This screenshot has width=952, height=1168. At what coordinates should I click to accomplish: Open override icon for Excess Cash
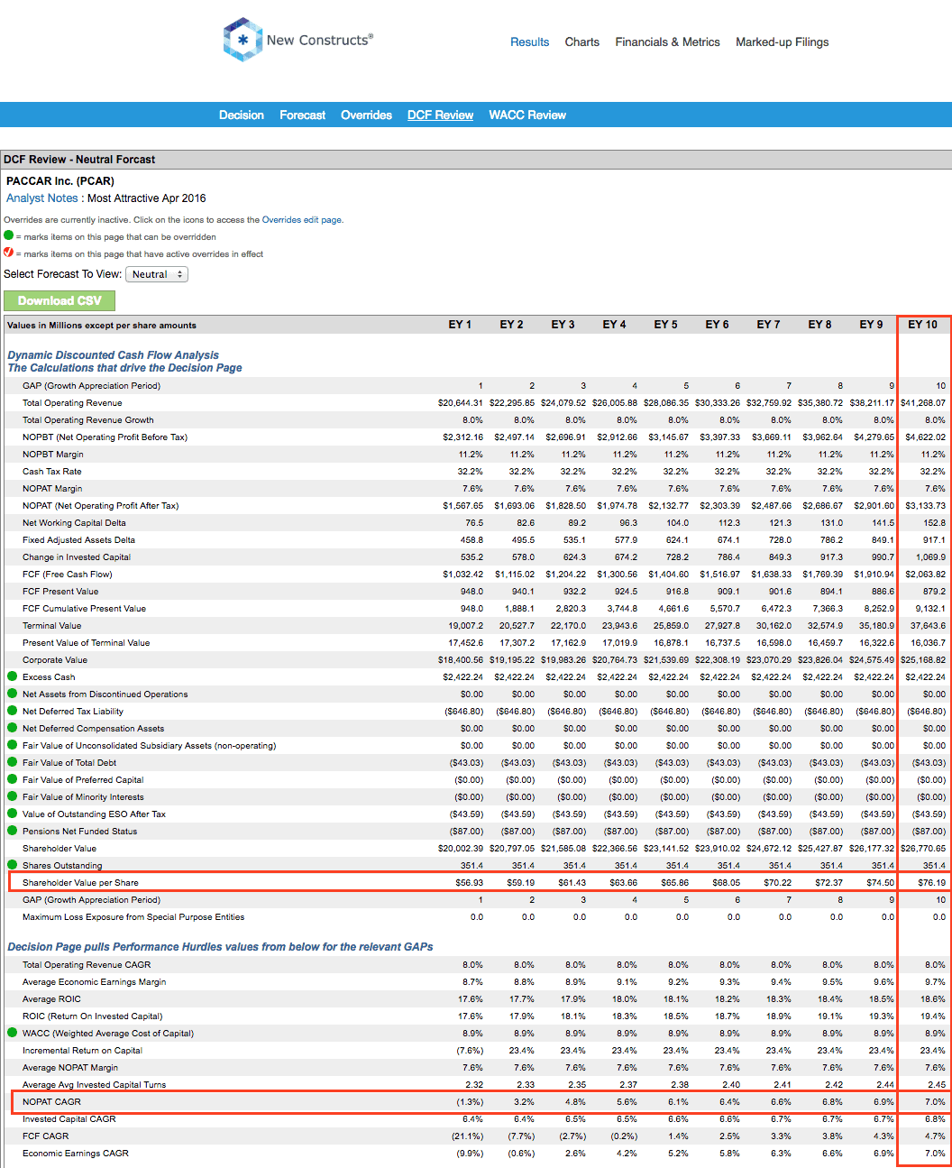(x=13, y=676)
